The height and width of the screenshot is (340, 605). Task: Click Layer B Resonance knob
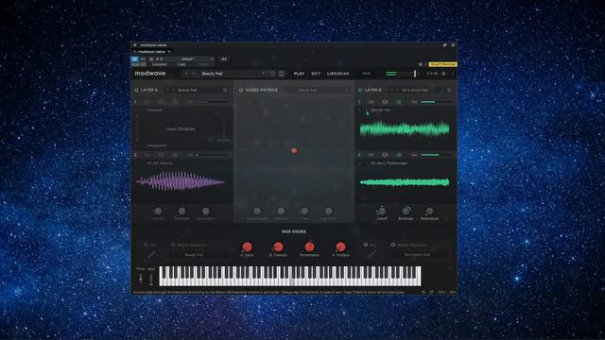click(x=429, y=211)
